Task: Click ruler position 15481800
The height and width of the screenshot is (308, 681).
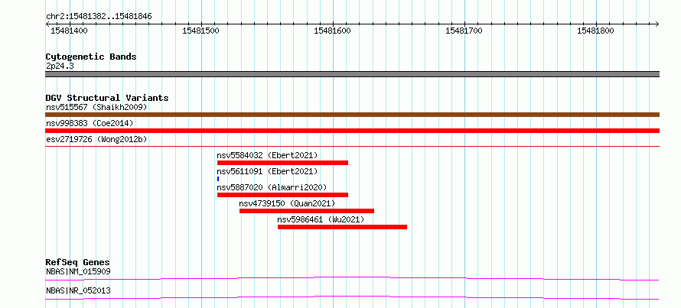Action: [596, 31]
